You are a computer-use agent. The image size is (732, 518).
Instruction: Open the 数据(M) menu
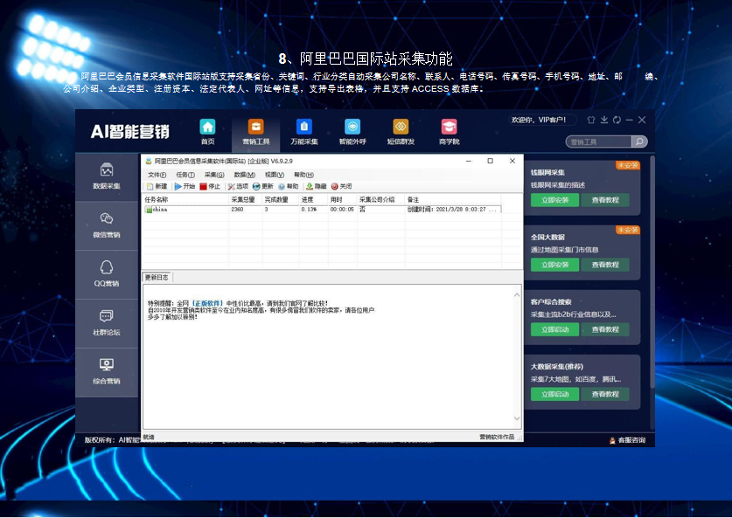[244, 175]
